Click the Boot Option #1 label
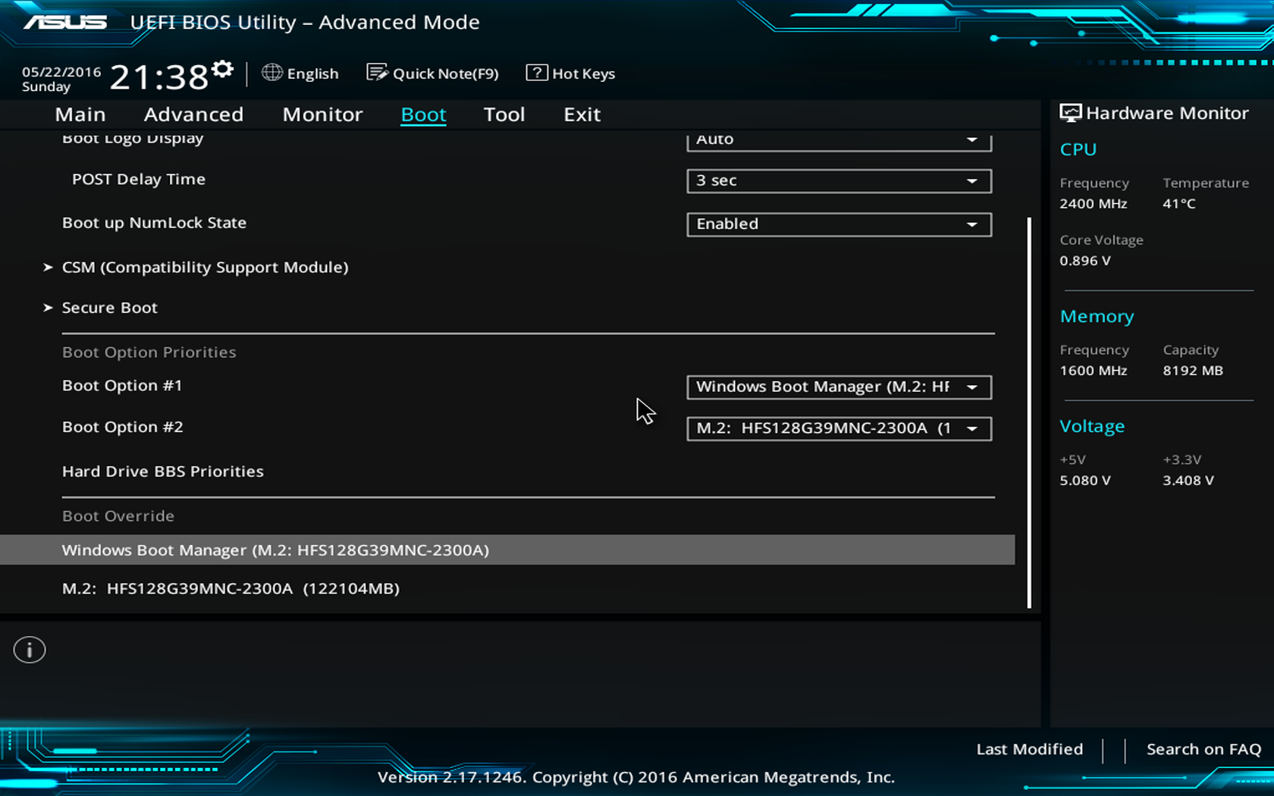The height and width of the screenshot is (796, 1274). point(122,386)
